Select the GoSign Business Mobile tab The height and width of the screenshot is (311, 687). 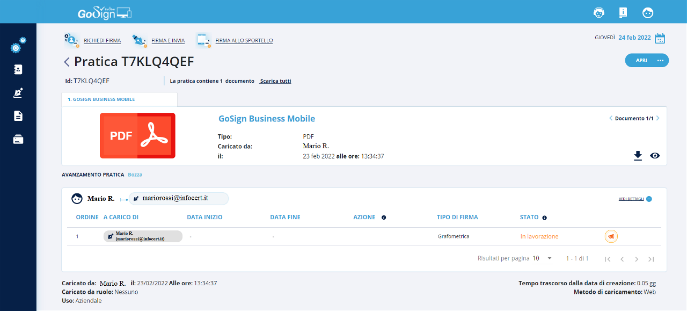101,99
